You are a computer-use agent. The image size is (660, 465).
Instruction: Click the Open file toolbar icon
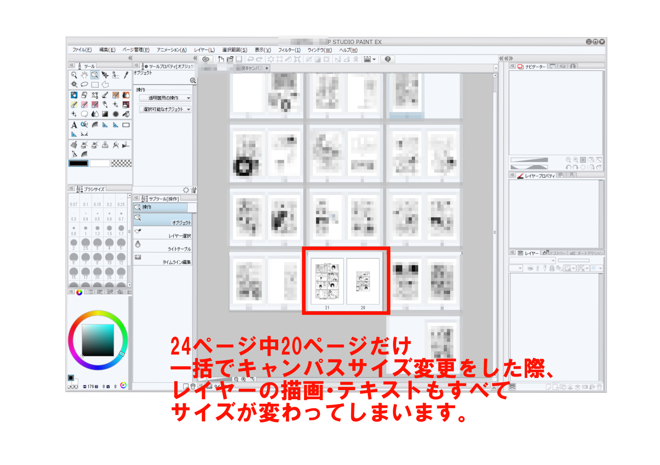[x=230, y=59]
